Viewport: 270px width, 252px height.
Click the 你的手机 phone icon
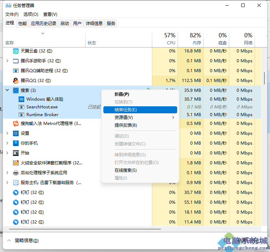(x=16, y=143)
